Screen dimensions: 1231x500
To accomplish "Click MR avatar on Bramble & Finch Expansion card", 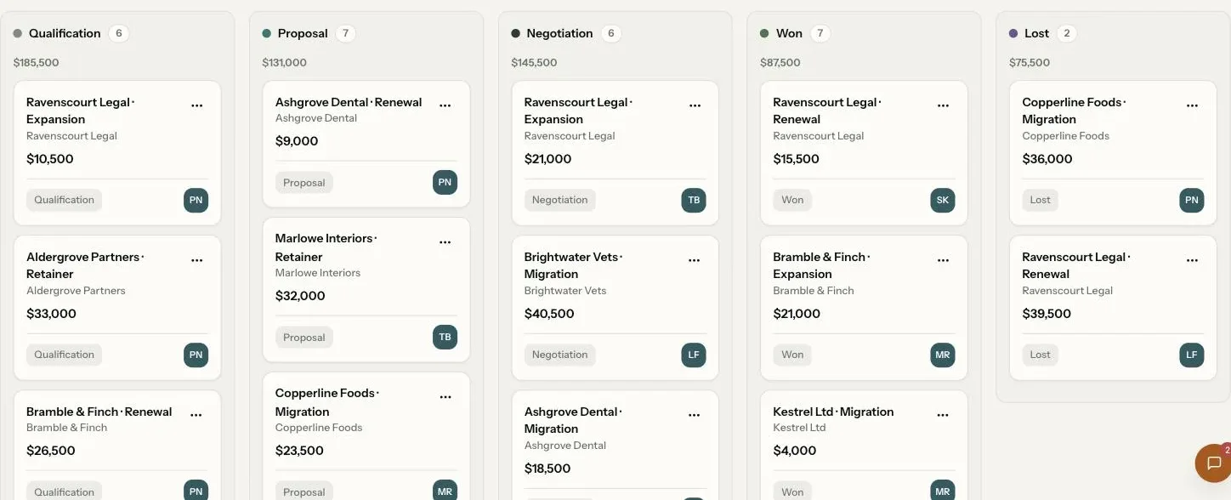I will (x=943, y=355).
